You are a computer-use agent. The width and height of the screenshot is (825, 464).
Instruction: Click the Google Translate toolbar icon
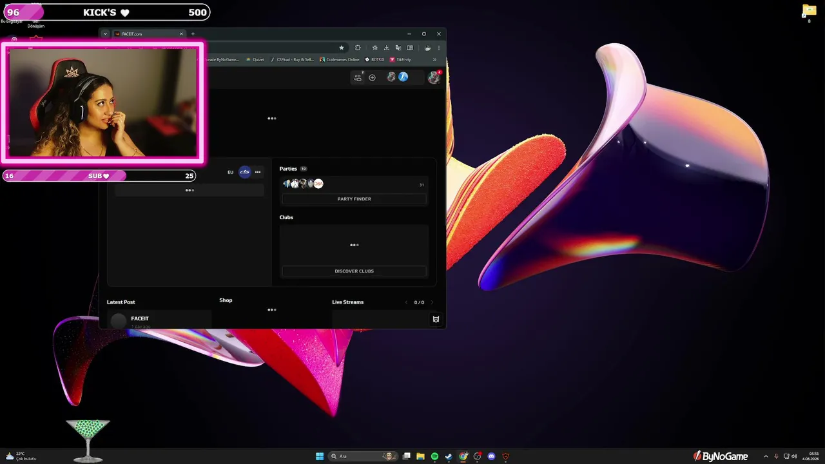pos(398,48)
